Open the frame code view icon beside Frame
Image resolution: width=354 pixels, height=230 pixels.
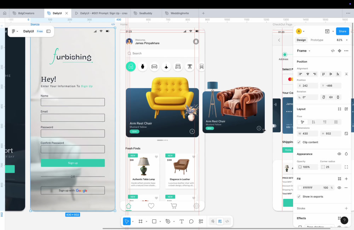click(333, 51)
